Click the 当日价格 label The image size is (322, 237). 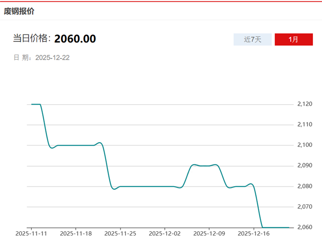click(x=31, y=39)
